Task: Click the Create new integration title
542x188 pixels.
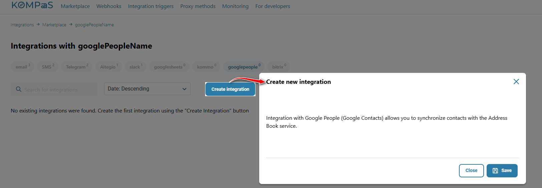Action: coord(299,82)
